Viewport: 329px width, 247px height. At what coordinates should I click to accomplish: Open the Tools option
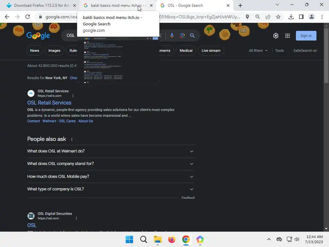pos(279,50)
